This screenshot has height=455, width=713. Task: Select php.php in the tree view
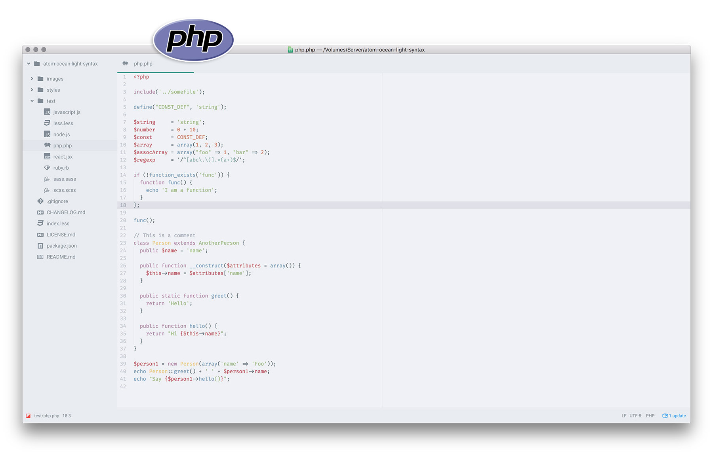(x=63, y=146)
